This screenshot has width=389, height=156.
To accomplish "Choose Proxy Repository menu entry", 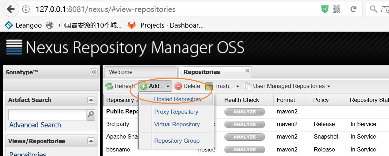I will (176, 112).
